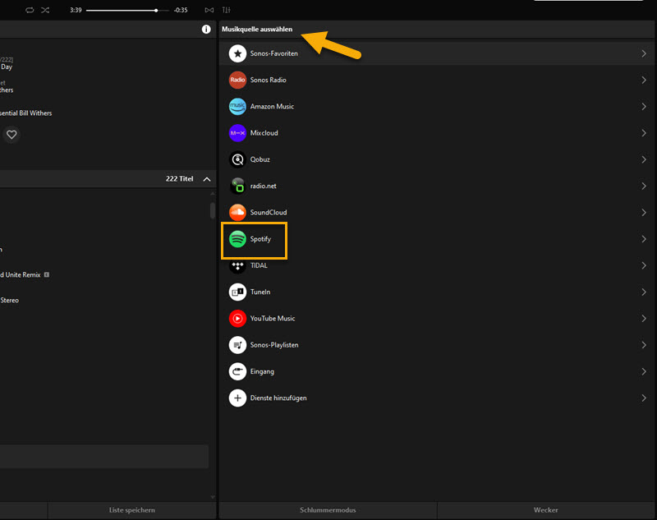Click the Sonos Radio icon
Image resolution: width=657 pixels, height=520 pixels.
[237, 80]
